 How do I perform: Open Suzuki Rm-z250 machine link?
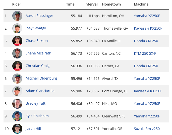147,129
